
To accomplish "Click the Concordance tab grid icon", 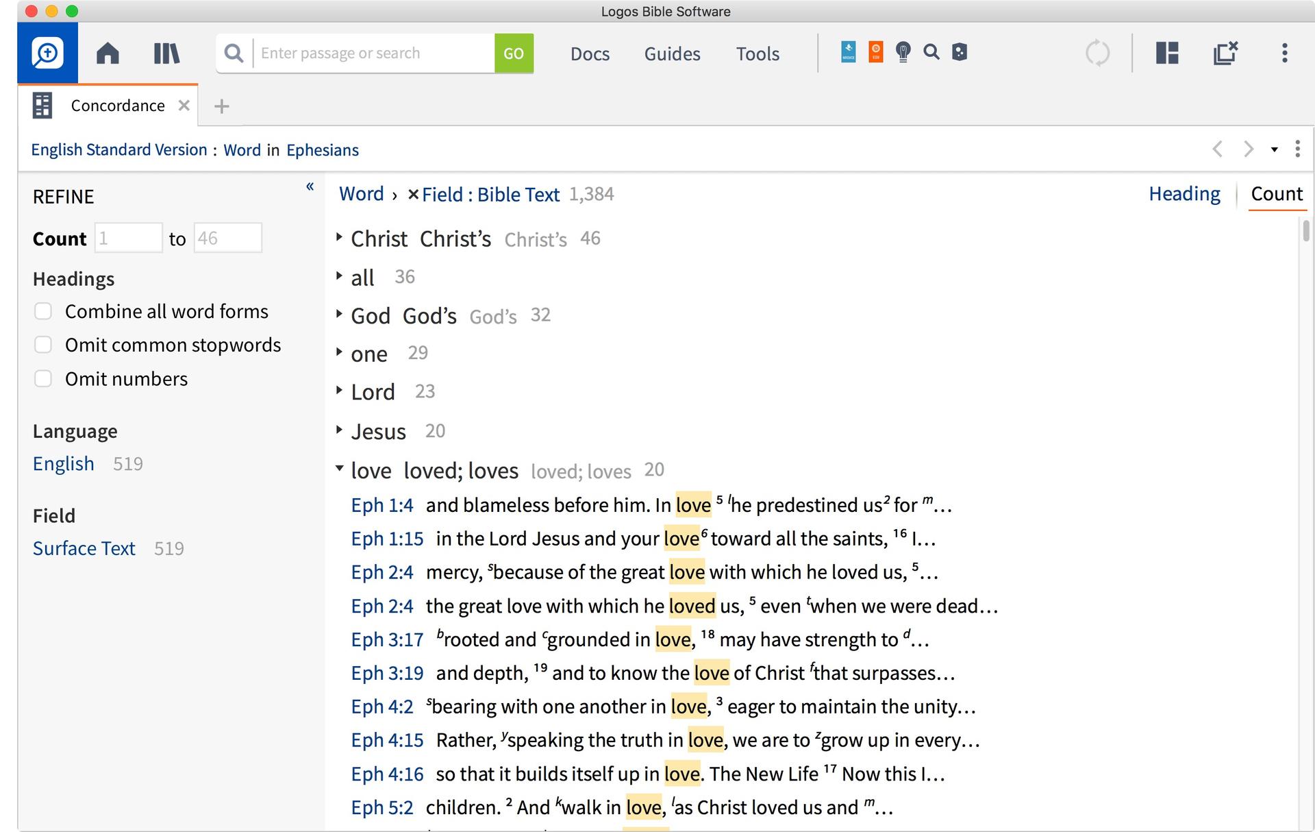I will [x=42, y=106].
